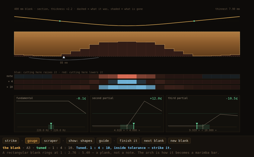
Task: Start a new blank
Action: point(179,141)
